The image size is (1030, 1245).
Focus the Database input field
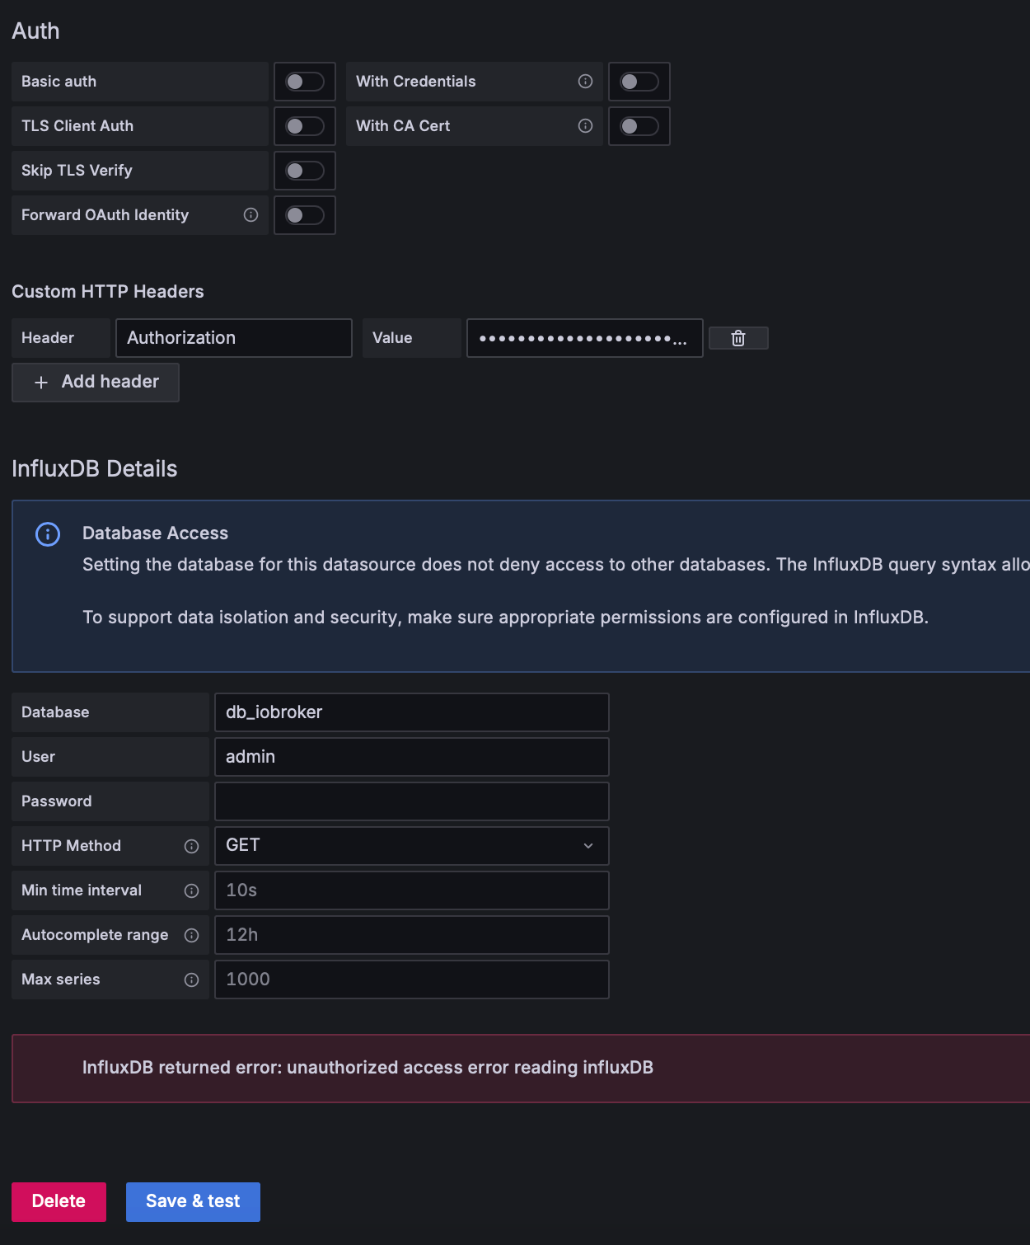pyautogui.click(x=411, y=712)
